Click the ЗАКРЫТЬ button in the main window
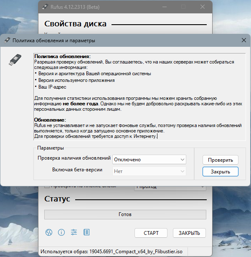The image size is (251, 257). click(x=189, y=233)
